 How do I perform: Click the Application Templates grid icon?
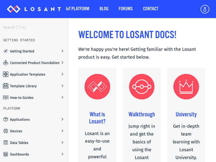point(6,74)
